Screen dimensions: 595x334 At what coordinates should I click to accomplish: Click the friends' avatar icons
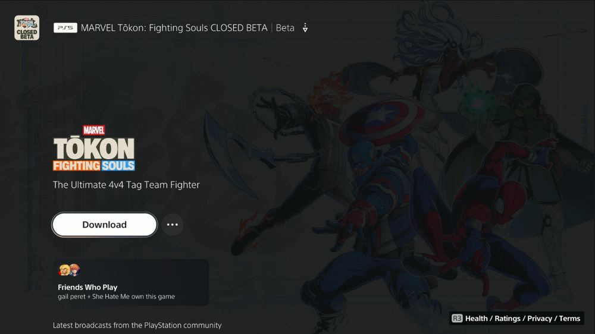pos(69,270)
